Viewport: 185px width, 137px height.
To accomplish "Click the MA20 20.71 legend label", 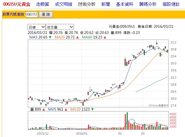I will pyautogui.click(x=65, y=37).
